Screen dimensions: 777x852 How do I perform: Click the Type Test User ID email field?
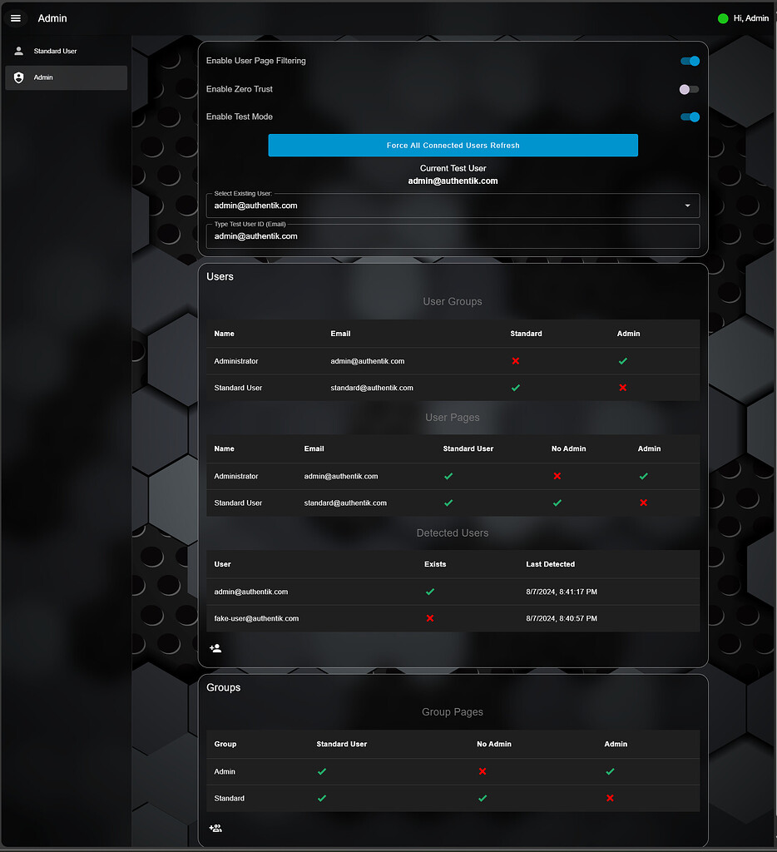(x=453, y=236)
